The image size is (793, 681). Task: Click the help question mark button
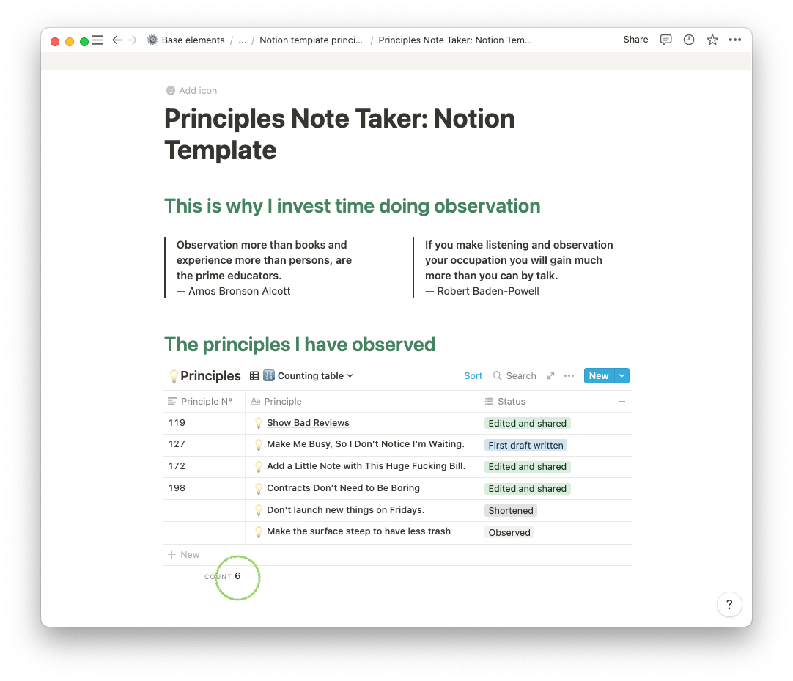(x=729, y=605)
